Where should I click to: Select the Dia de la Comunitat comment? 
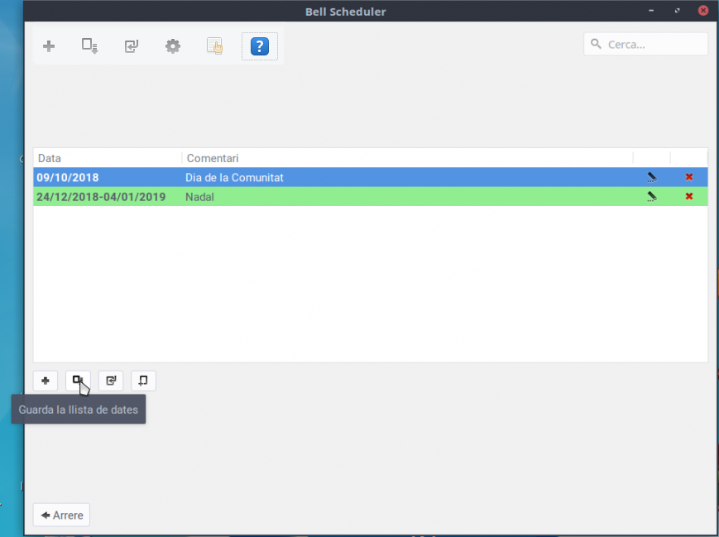point(234,177)
